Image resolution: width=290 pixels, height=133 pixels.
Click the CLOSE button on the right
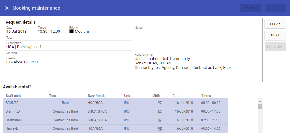click(x=275, y=24)
